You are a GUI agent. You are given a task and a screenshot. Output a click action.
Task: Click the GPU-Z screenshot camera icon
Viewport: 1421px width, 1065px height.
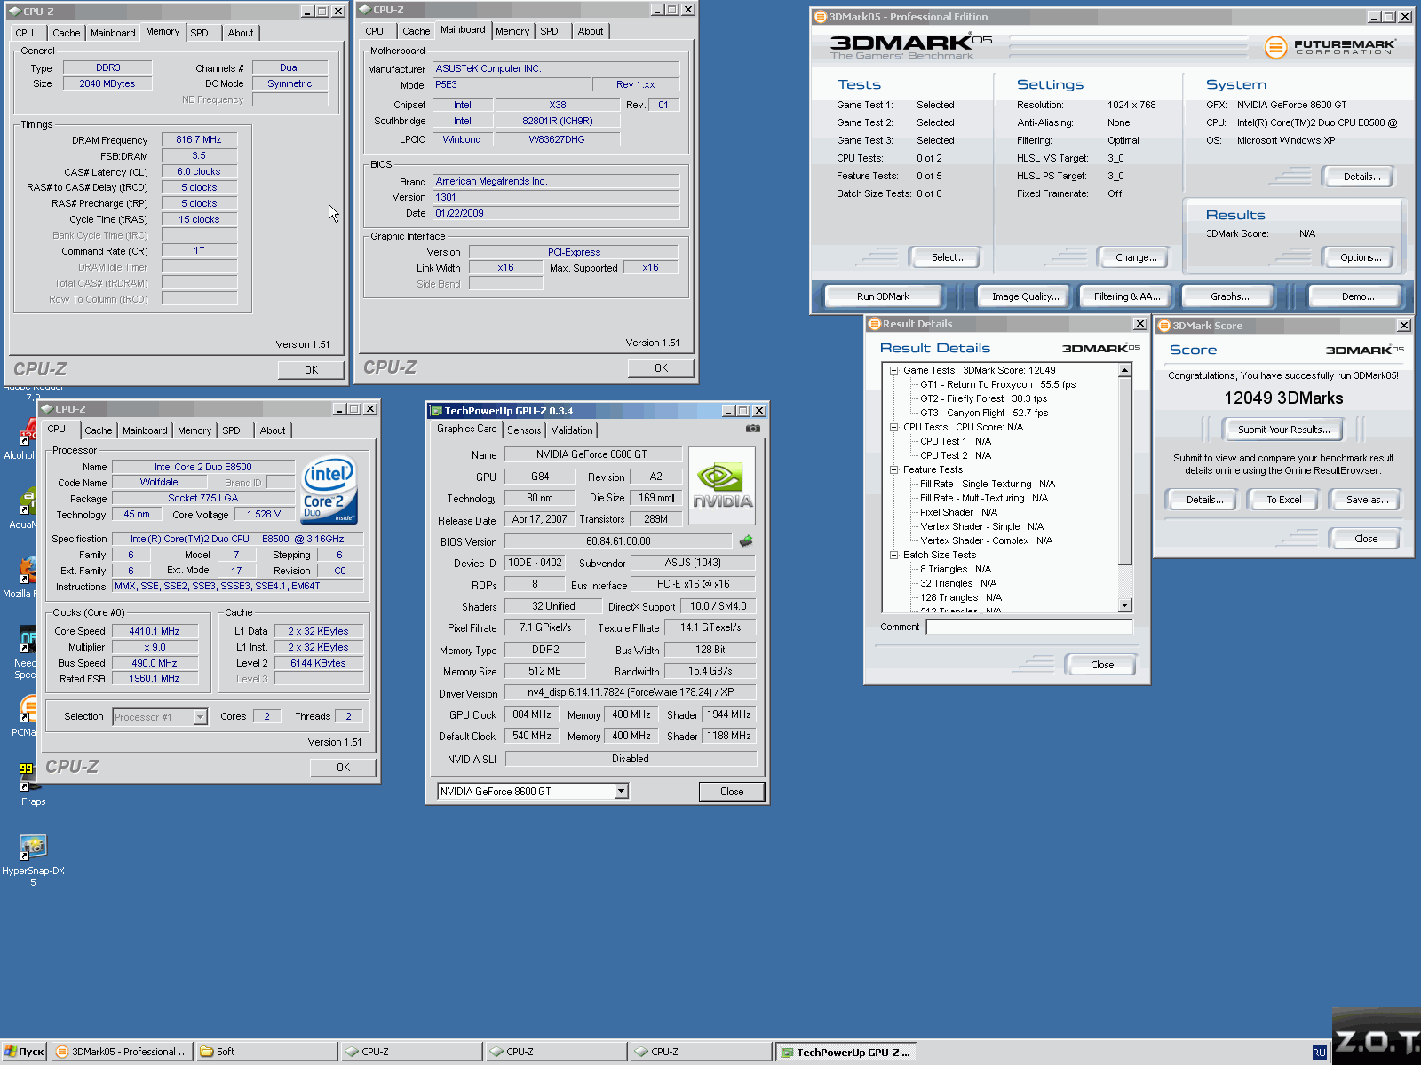753,429
